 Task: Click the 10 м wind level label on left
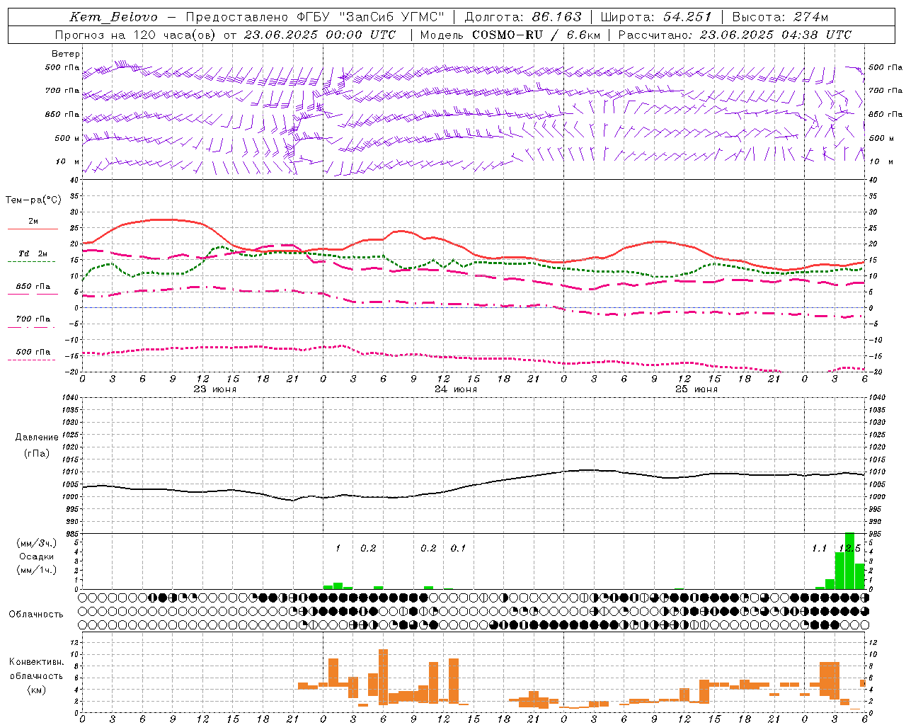tap(68, 162)
